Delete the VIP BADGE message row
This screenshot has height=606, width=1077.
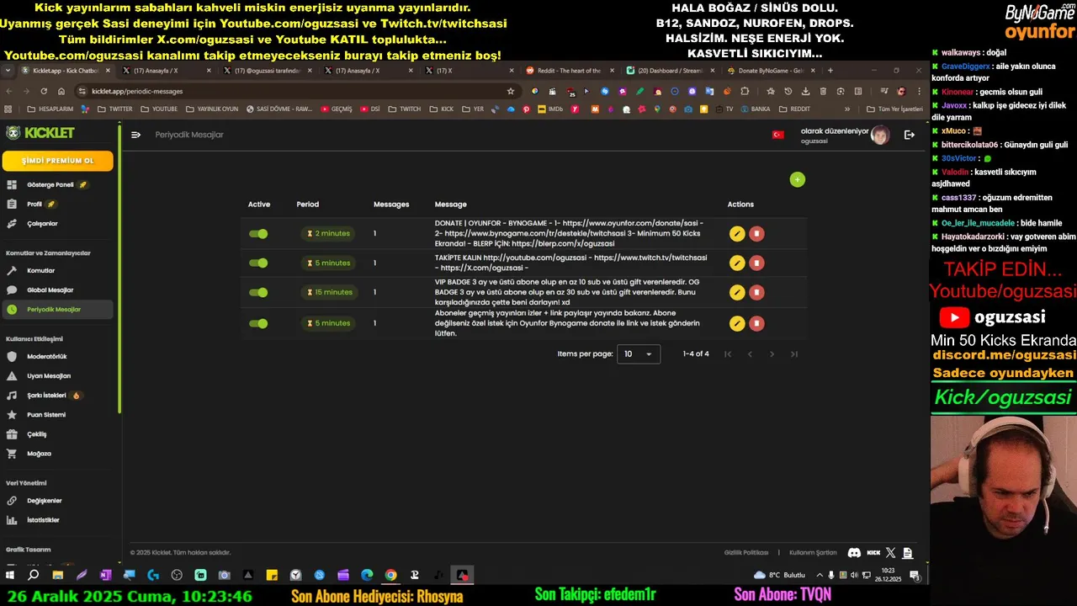[756, 292]
